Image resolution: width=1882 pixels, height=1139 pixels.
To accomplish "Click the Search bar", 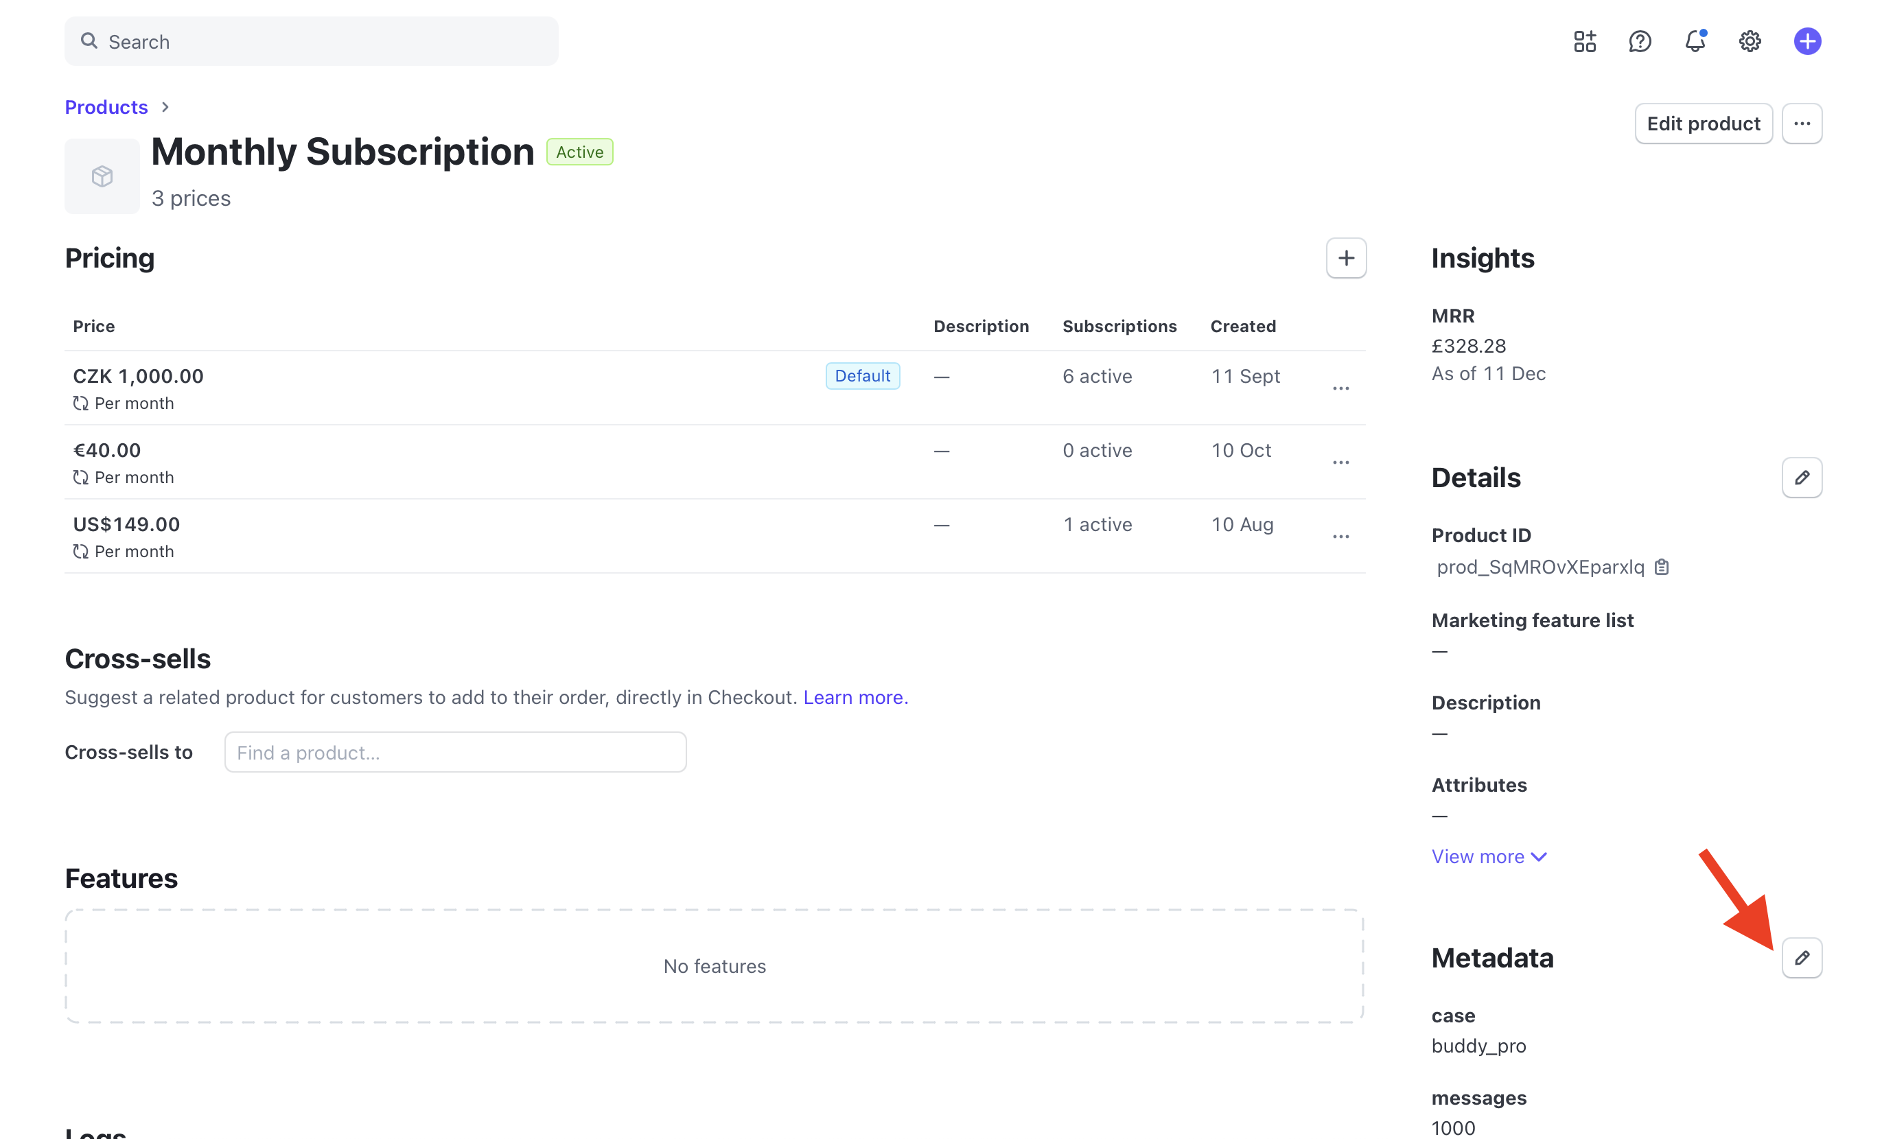I will coord(312,41).
